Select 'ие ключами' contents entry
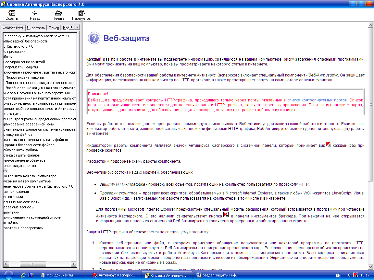This screenshot has width=374, height=280. (x=13, y=197)
